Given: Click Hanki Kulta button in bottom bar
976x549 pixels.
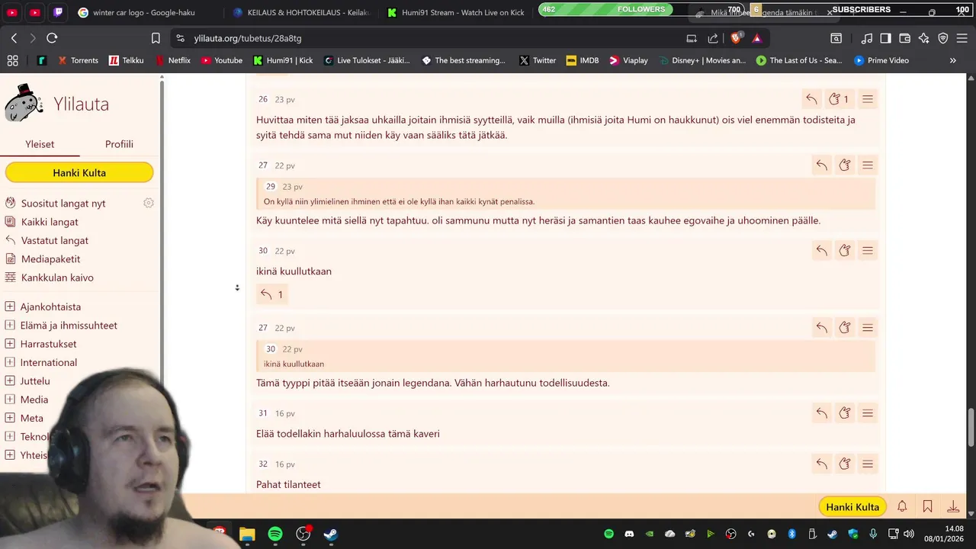Looking at the screenshot, I should [852, 507].
